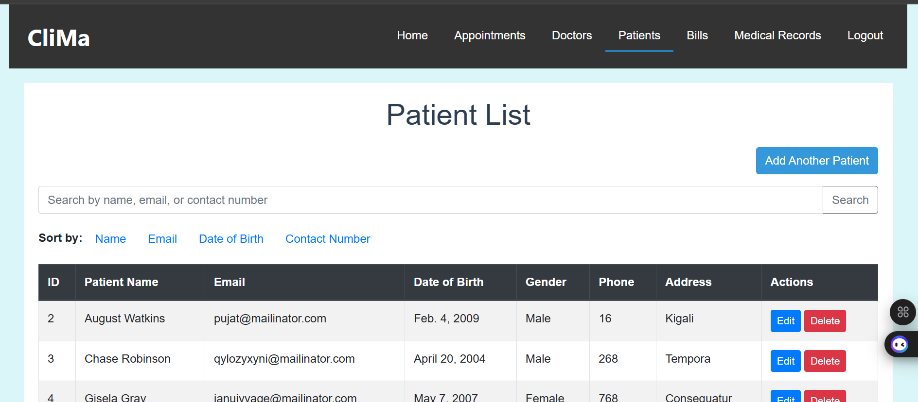Go to the Appointments page

tap(490, 35)
